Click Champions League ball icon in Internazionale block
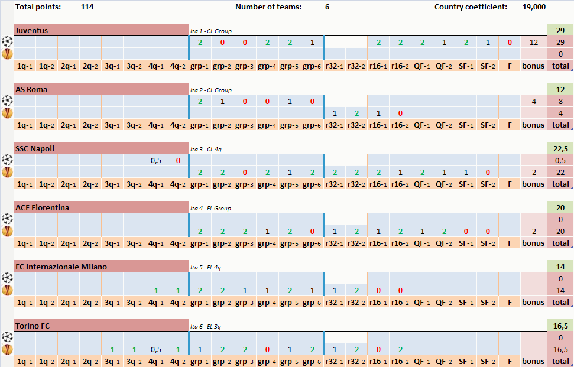574x367 pixels. point(7,278)
